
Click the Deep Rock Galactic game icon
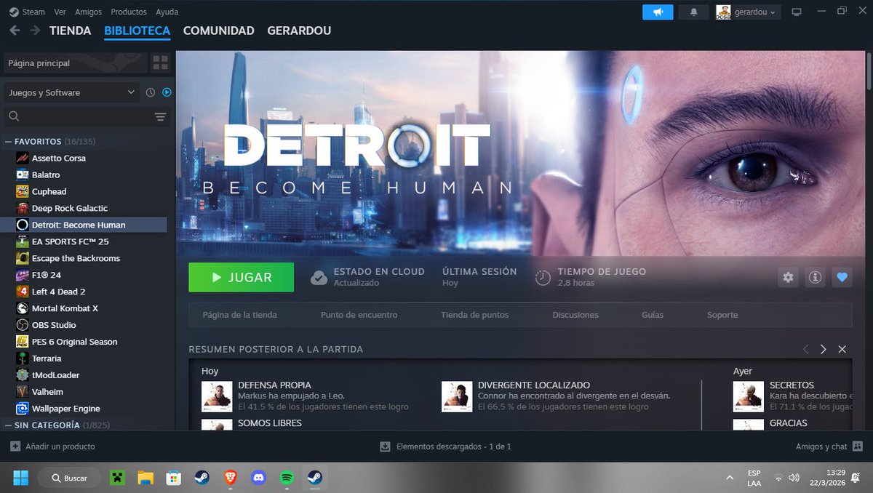coord(22,208)
